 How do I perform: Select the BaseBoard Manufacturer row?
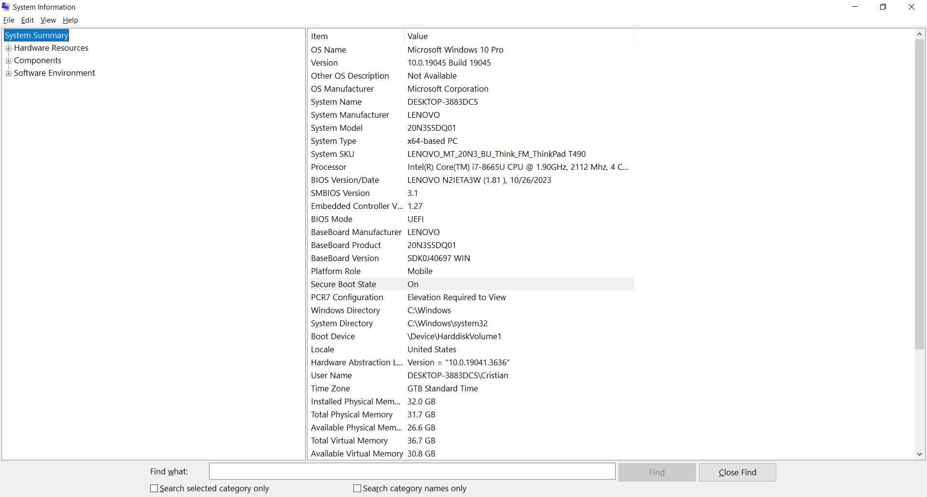pos(471,232)
